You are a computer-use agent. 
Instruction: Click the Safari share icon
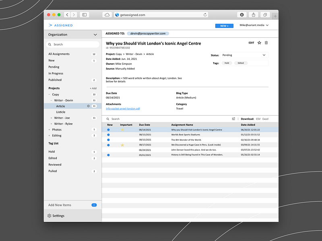click(254, 15)
